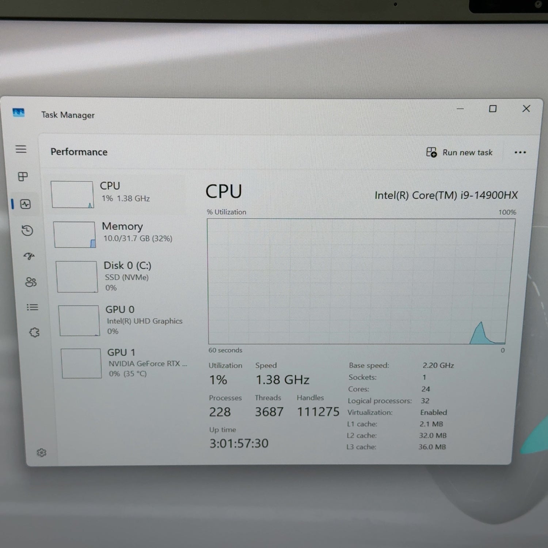
Task: Click the Intel(R) Core(TM) i9-14900HX label
Action: (x=446, y=195)
